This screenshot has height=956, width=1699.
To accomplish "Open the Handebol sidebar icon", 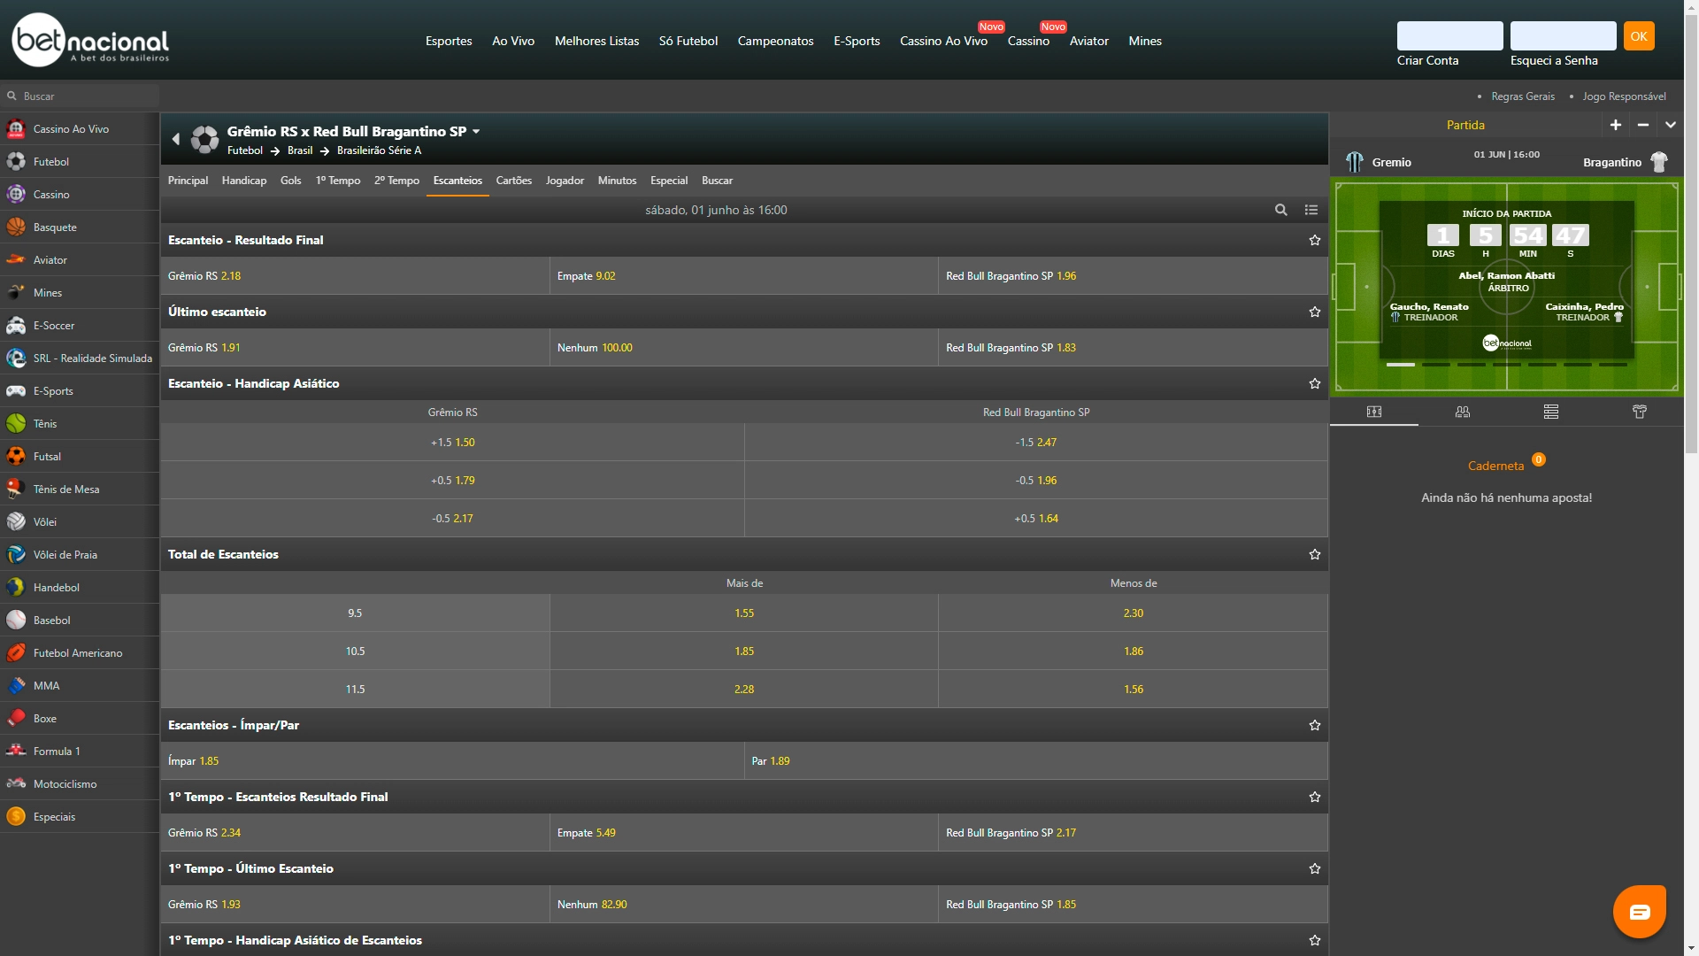I will [16, 588].
